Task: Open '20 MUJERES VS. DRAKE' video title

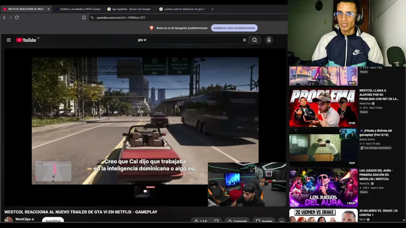Action: click(x=378, y=213)
